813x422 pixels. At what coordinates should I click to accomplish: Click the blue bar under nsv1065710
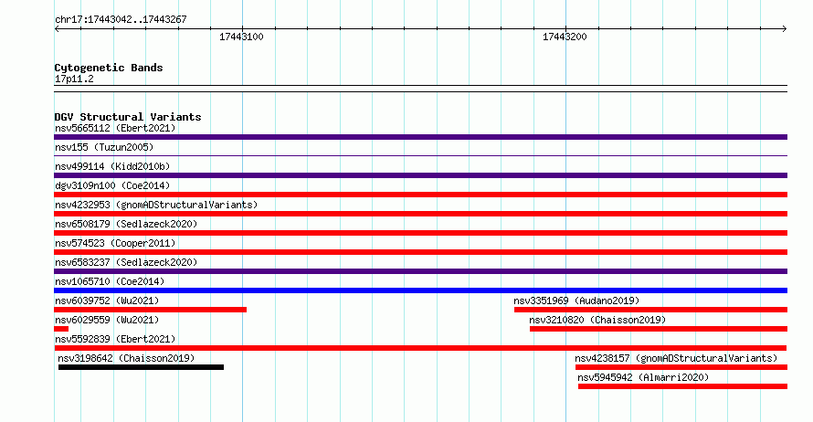tap(420, 290)
